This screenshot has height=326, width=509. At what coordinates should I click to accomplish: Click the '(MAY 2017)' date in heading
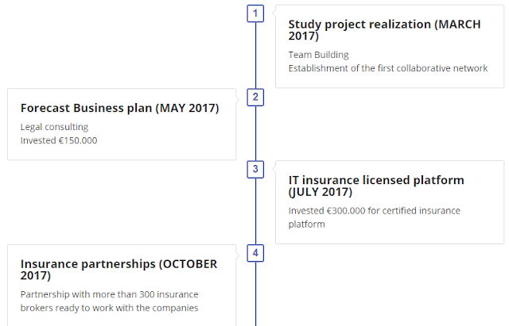coord(188,108)
